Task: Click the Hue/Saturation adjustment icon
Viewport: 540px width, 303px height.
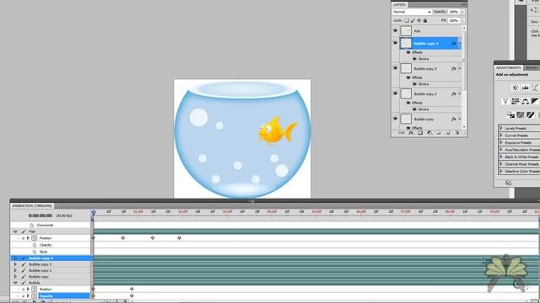Action: (x=516, y=101)
